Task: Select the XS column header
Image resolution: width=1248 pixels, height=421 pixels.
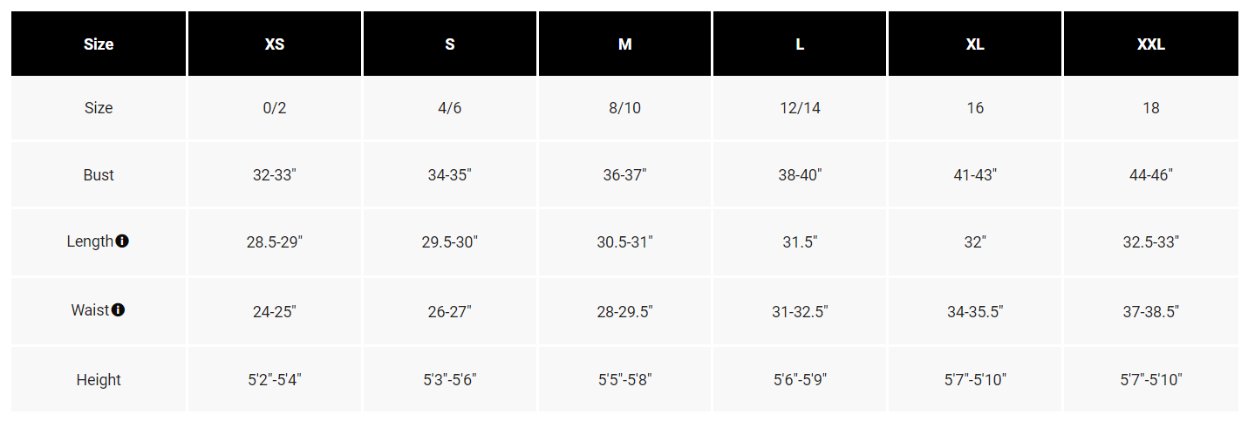Action: pos(275,44)
